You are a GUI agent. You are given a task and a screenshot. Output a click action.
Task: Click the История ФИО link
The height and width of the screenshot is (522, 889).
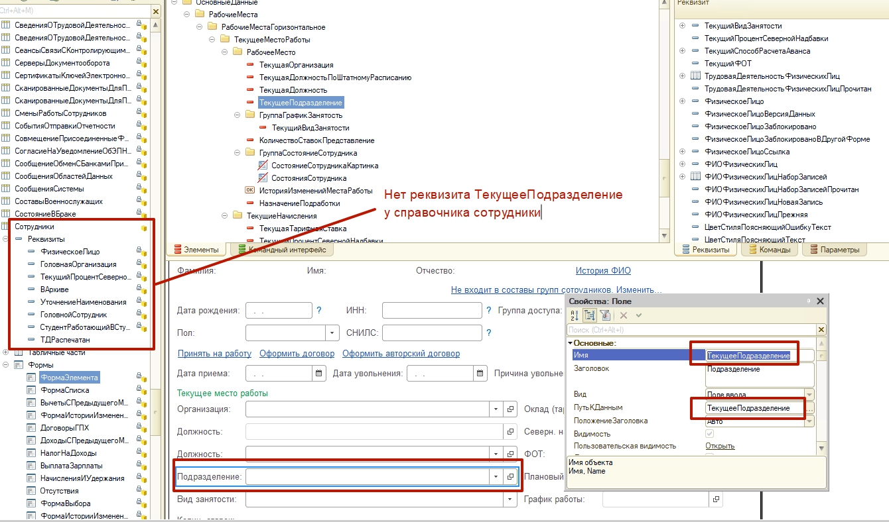pos(602,271)
